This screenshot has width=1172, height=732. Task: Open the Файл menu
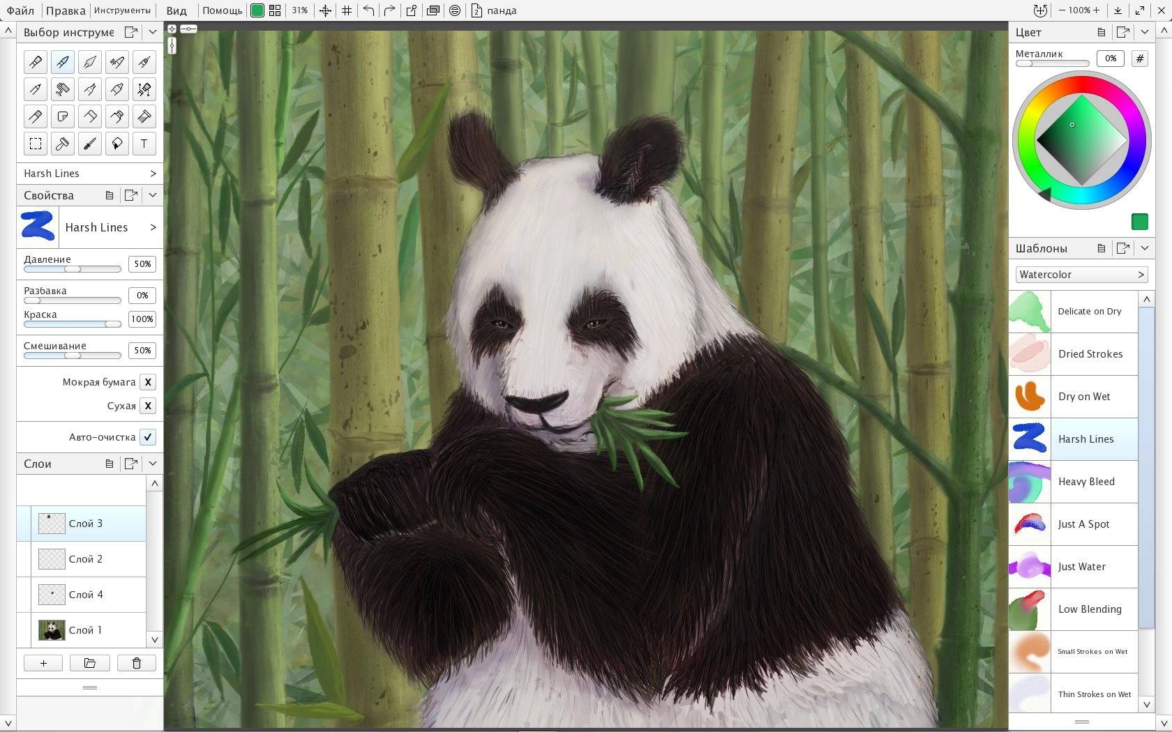(21, 10)
